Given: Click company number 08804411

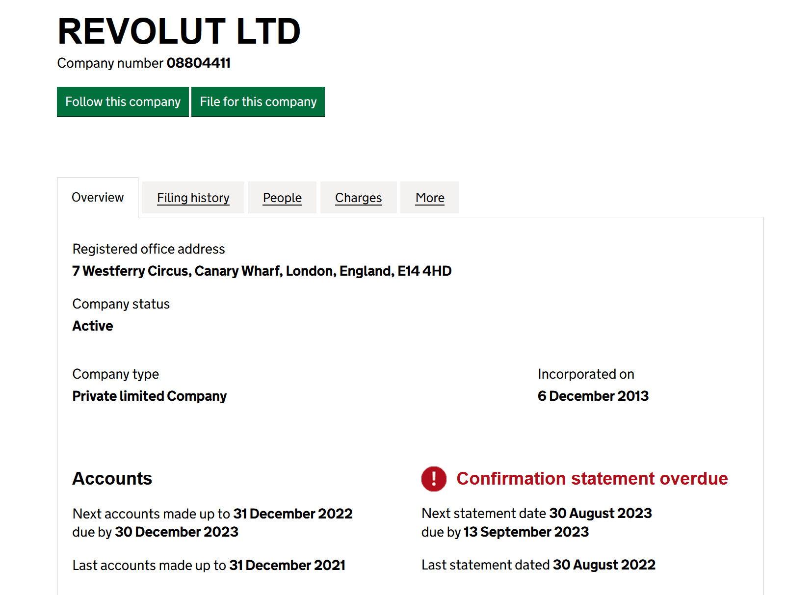Looking at the screenshot, I should tap(198, 63).
